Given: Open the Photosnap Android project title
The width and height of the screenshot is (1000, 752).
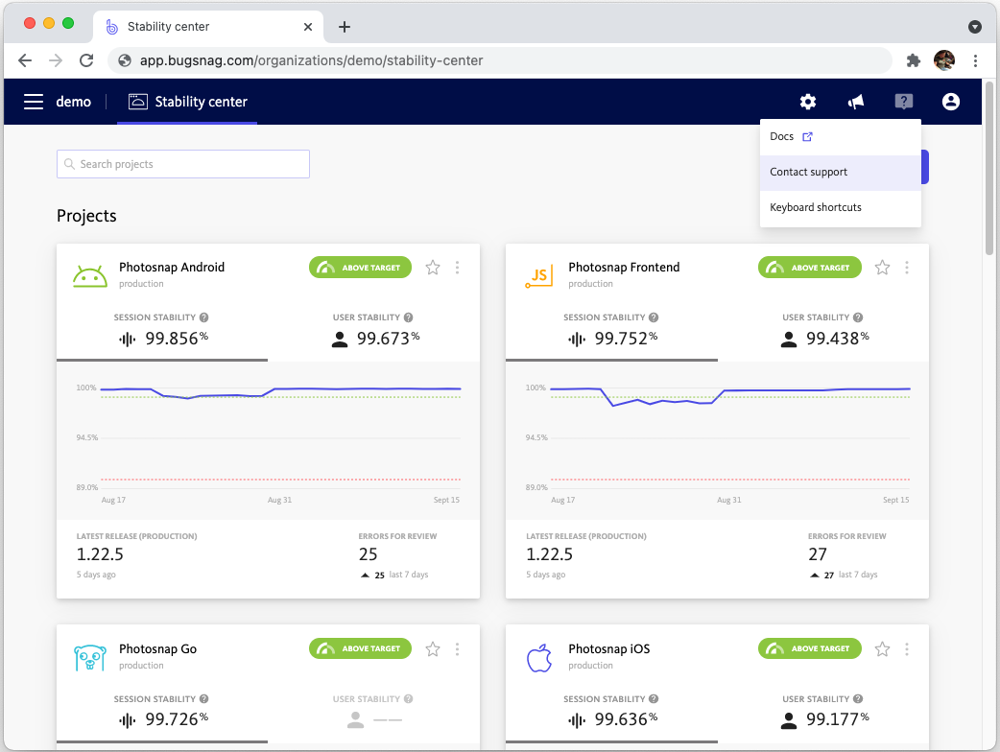Looking at the screenshot, I should 172,267.
